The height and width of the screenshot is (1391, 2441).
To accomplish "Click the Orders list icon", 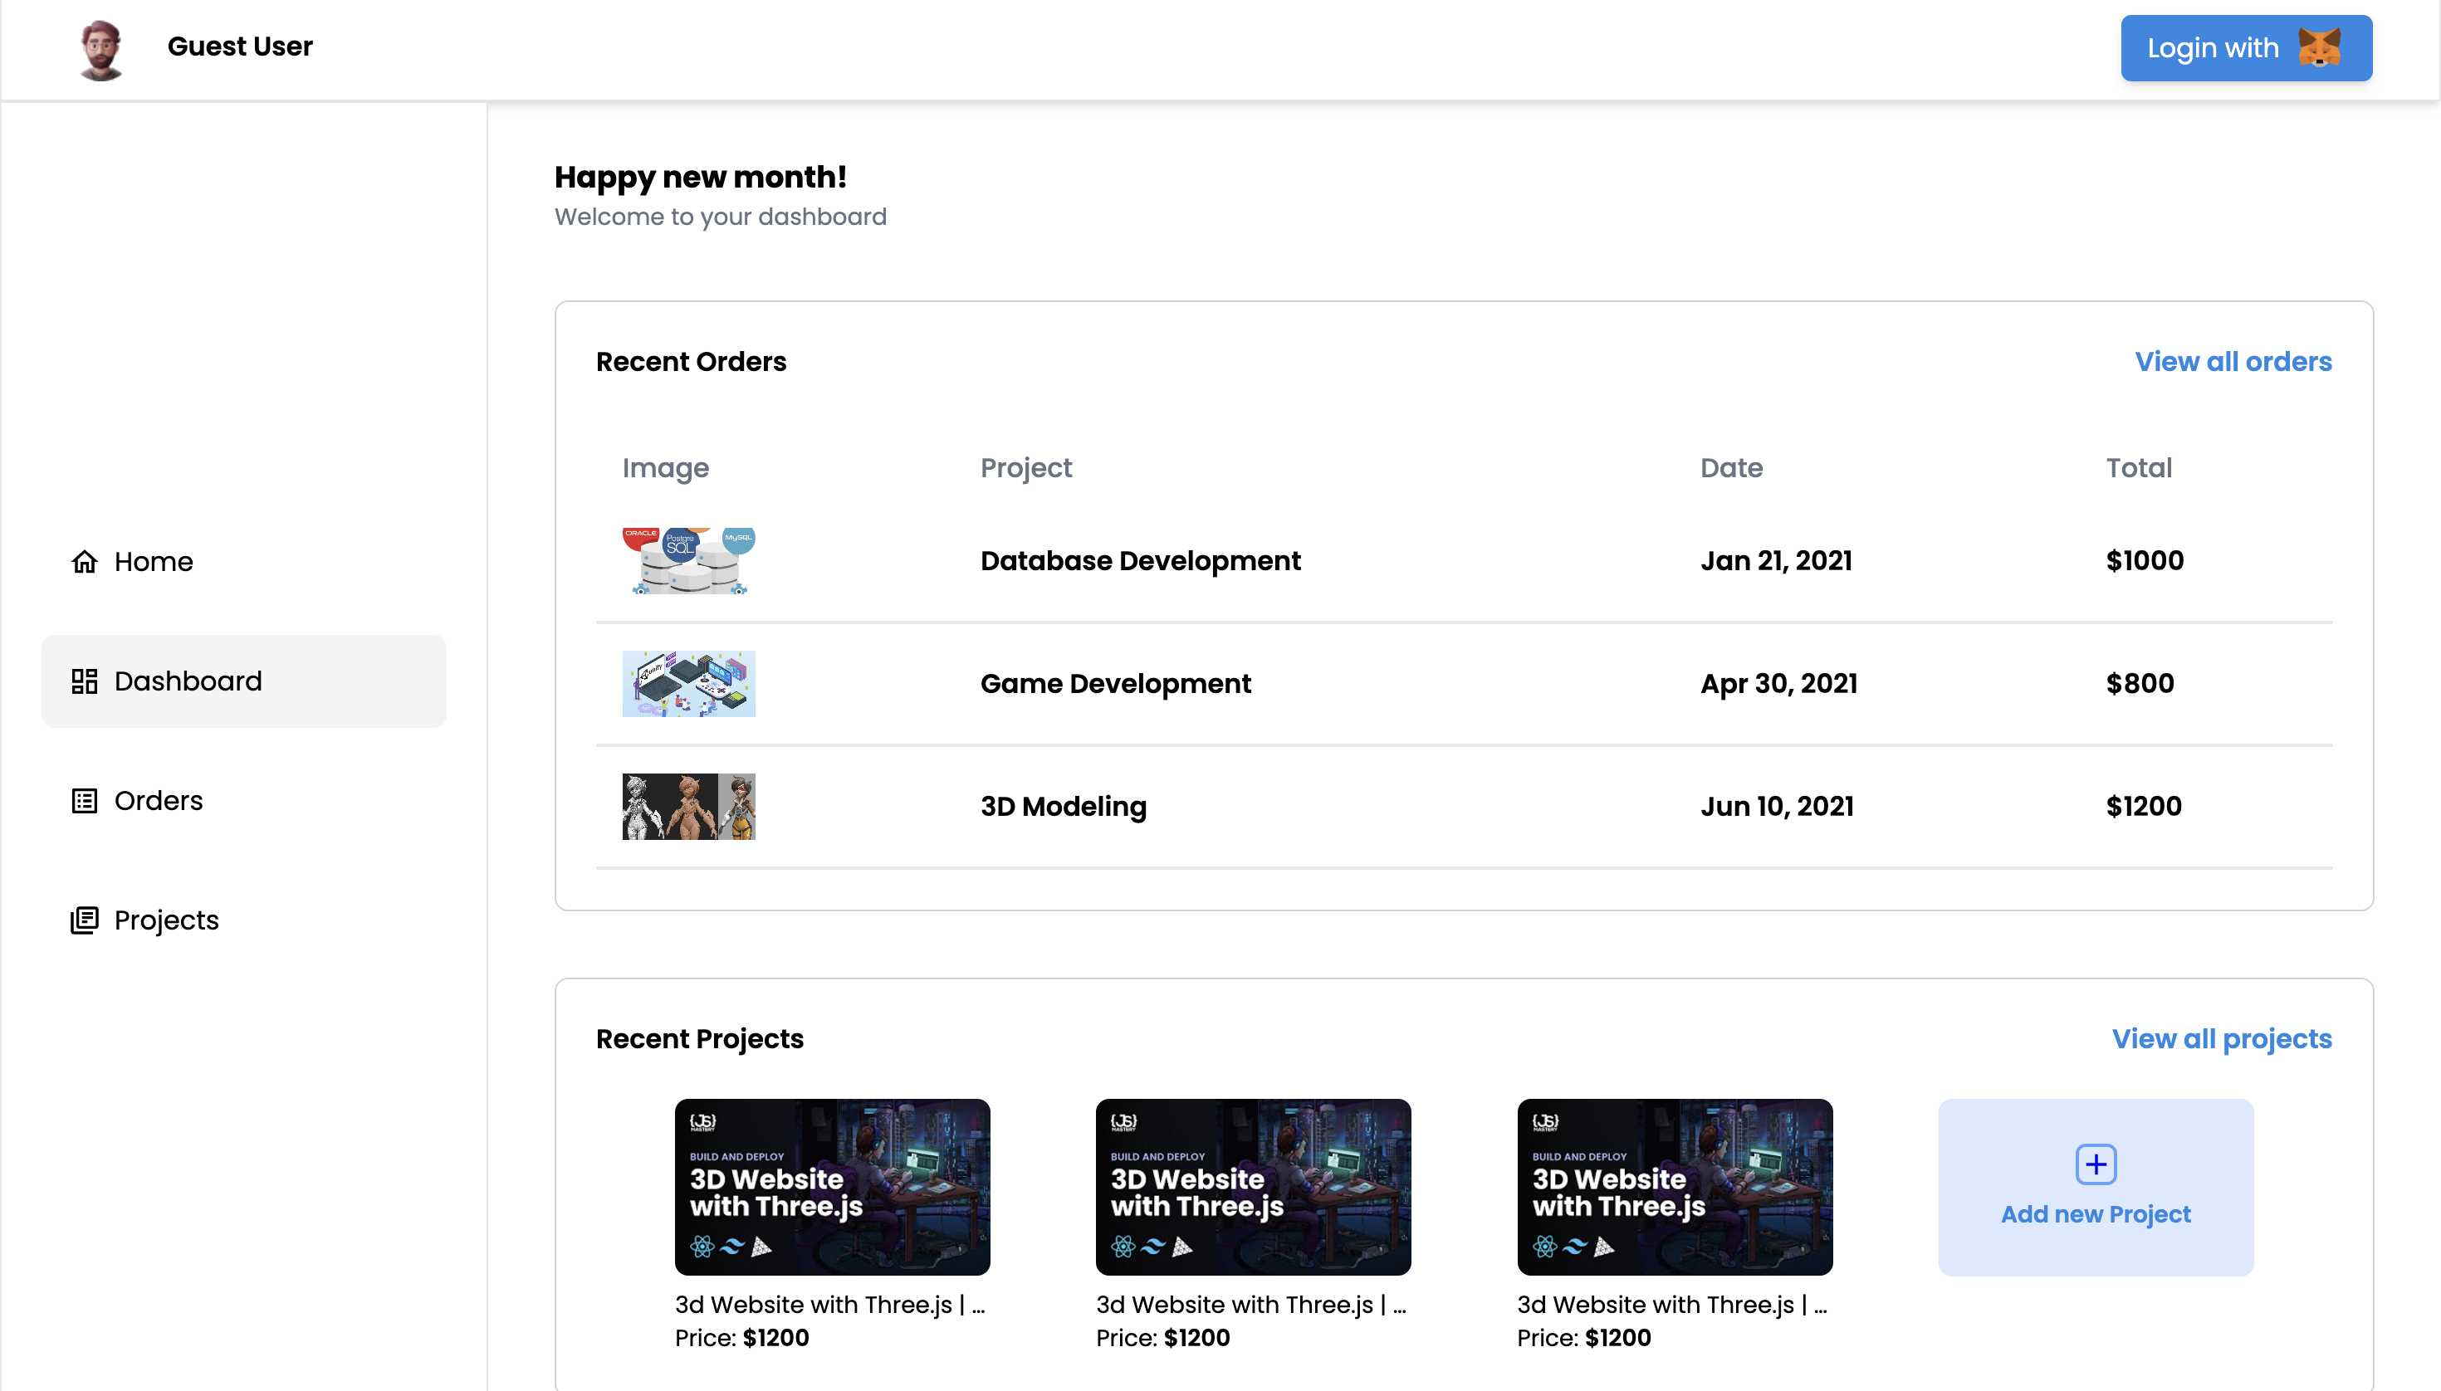I will point(84,801).
